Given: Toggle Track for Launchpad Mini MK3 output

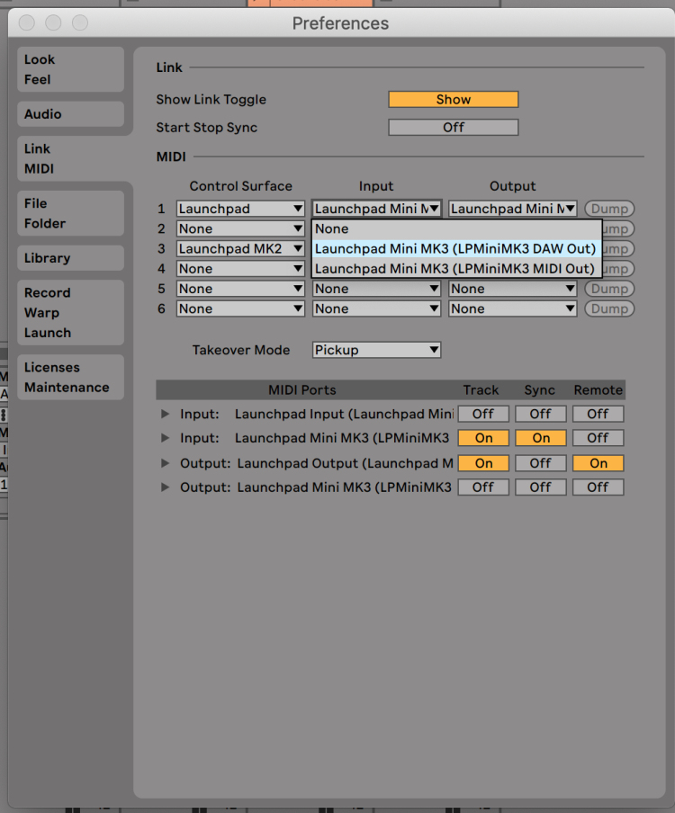Looking at the screenshot, I should click(x=483, y=487).
